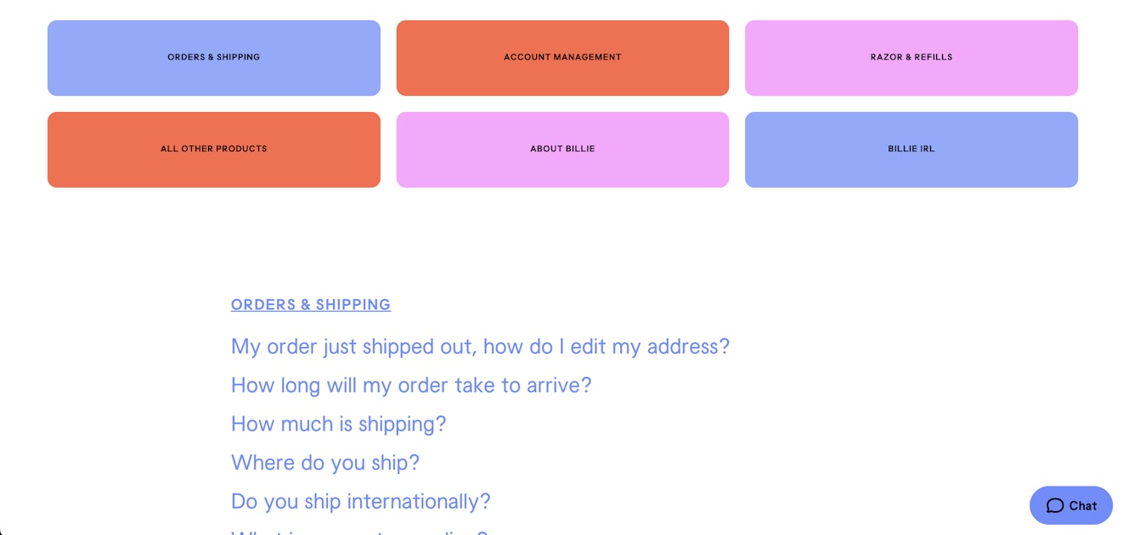Click the orange tile in the top row

coord(562,58)
